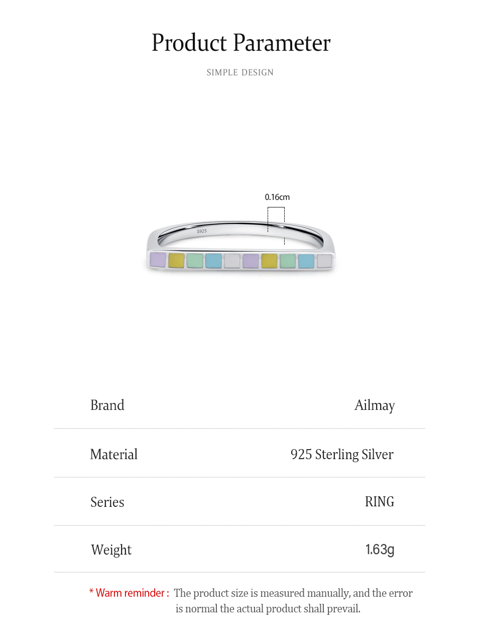Viewport: 482px width, 640px height.
Task: Click the rightmost white enamel square
Action: point(324,261)
